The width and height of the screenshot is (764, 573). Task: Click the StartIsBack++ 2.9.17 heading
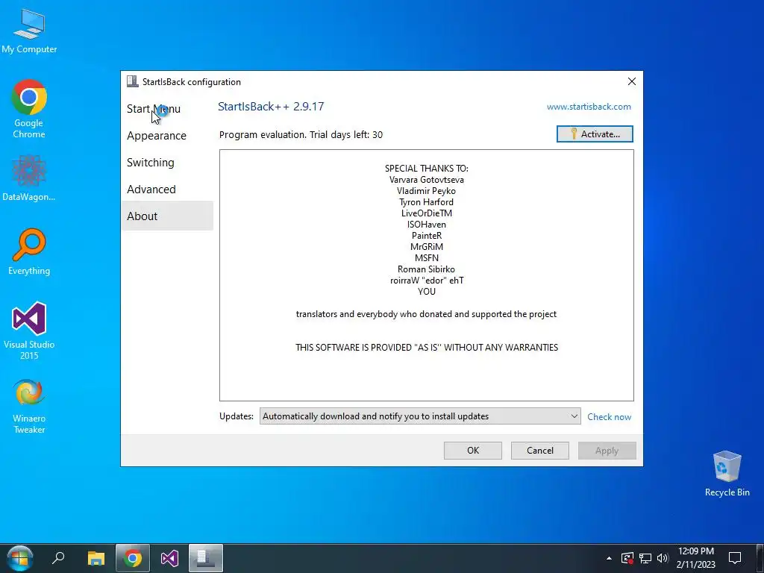[x=271, y=107]
